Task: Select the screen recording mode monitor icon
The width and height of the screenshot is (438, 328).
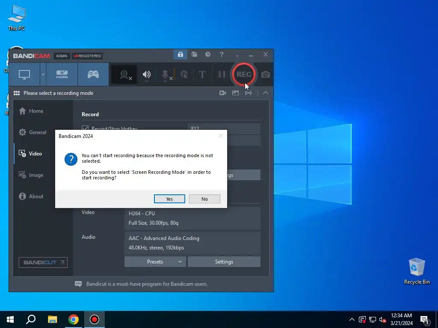Action: point(24,74)
